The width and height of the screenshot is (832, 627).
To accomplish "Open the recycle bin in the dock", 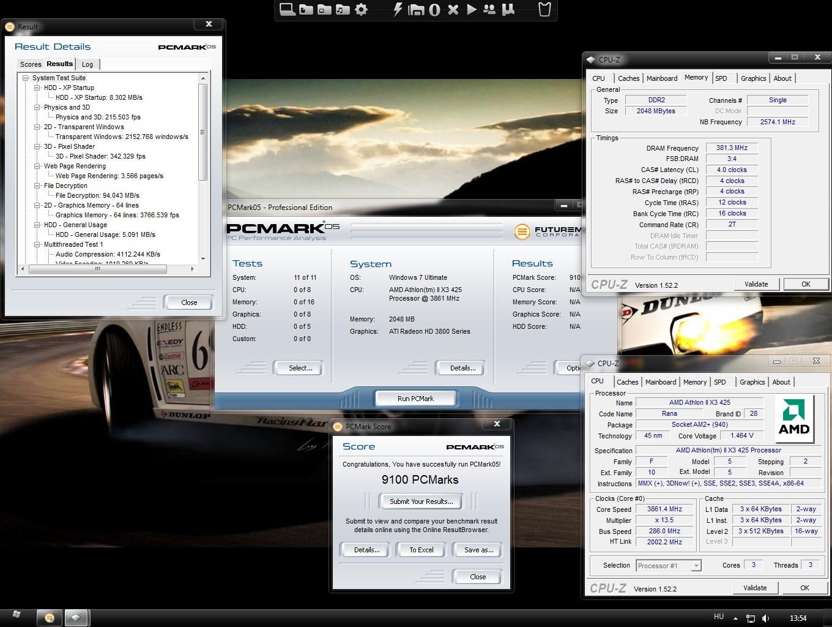I will 544,9.
